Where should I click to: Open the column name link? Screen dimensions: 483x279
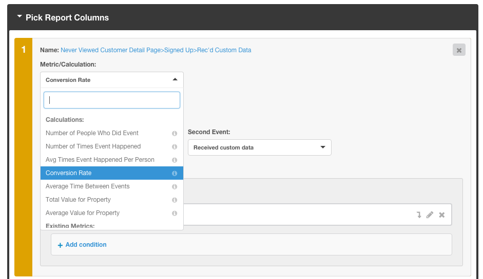point(156,50)
